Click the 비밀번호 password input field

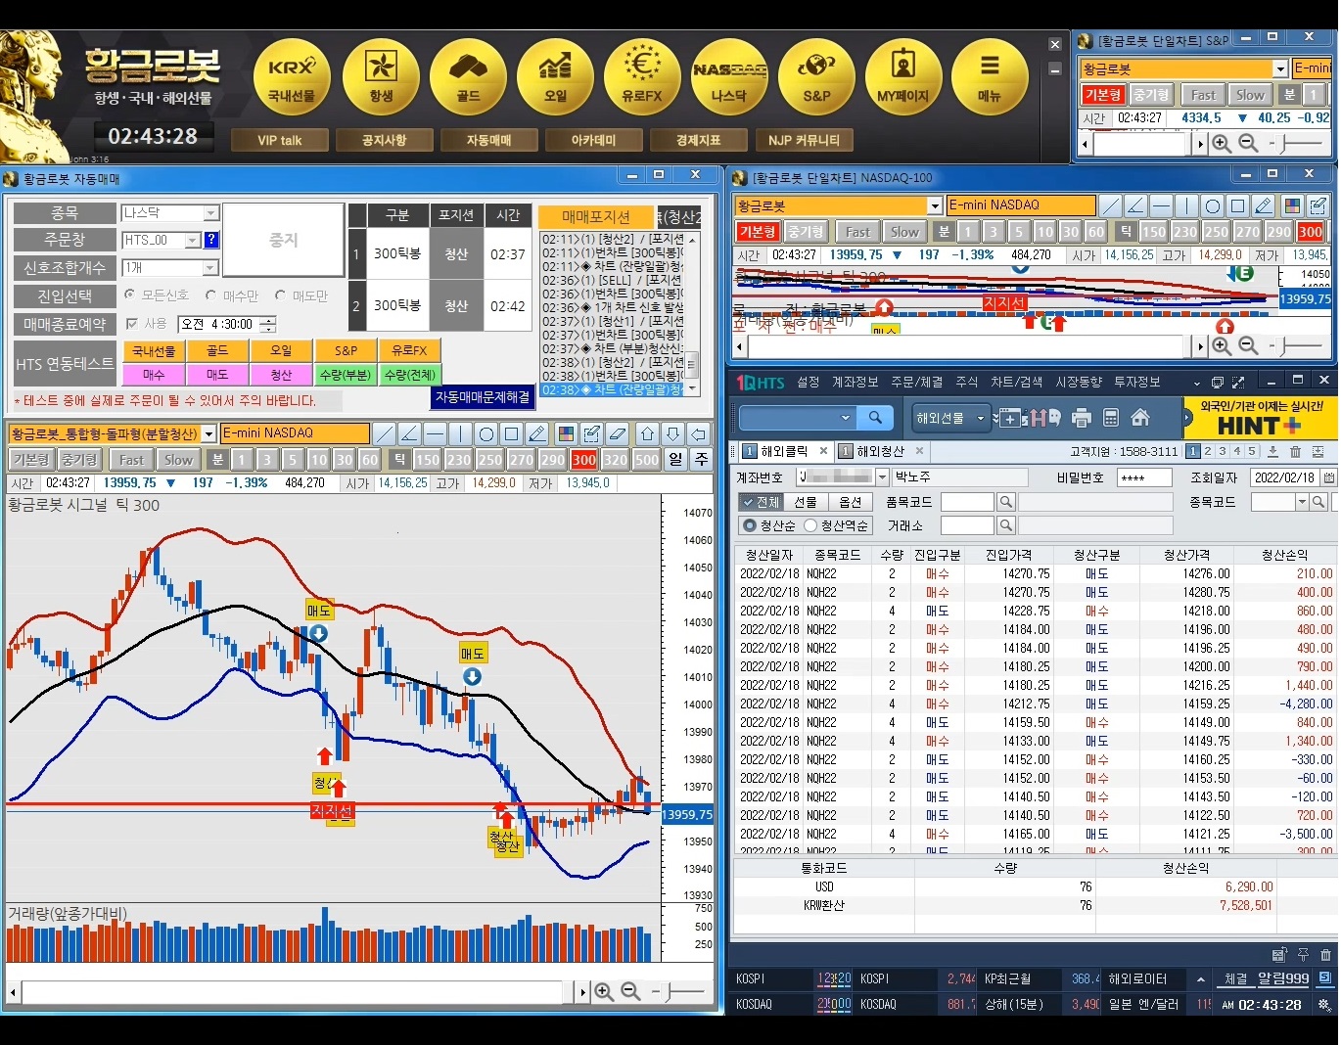(1143, 477)
